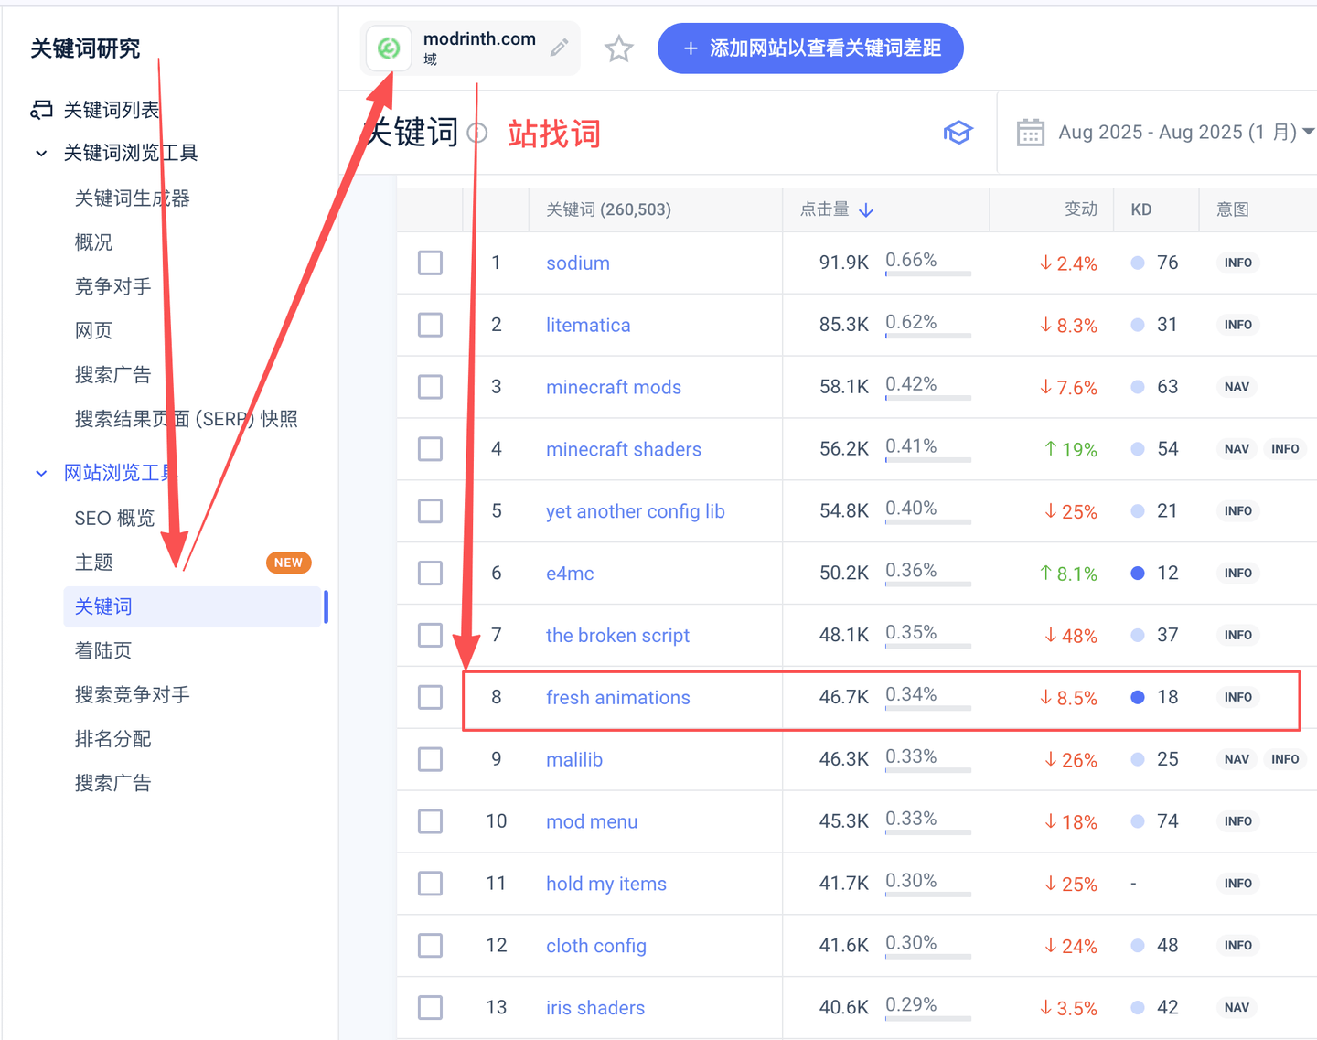1317x1040 pixels.
Task: Click the star favorite icon
Action: pyautogui.click(x=619, y=48)
